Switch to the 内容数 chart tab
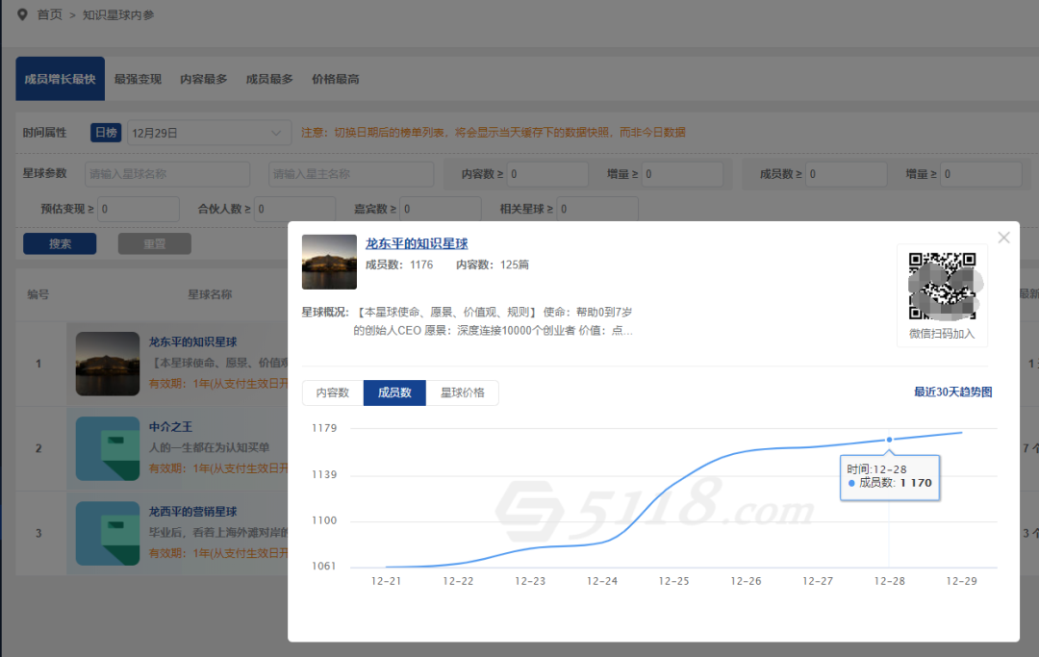This screenshot has height=657, width=1039. (333, 393)
